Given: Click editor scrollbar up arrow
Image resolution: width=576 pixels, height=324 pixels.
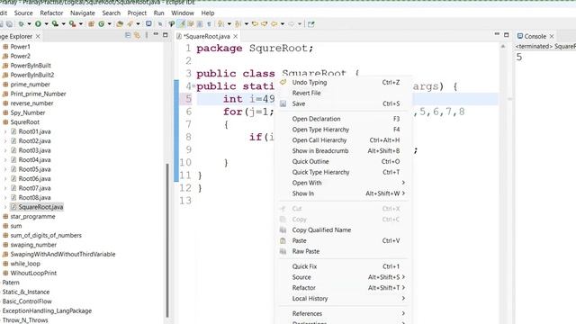Looking at the screenshot, I should tap(503, 46).
